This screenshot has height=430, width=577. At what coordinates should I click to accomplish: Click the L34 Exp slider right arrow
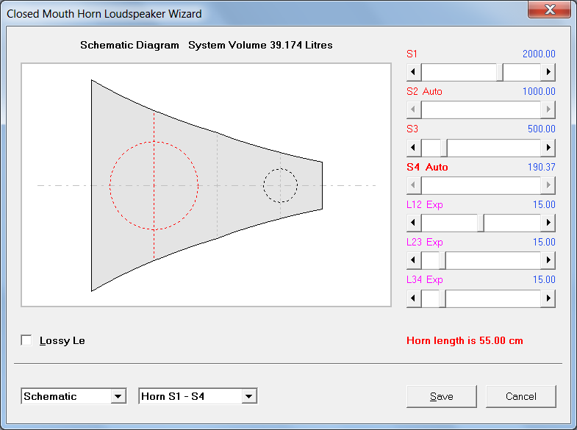point(548,298)
